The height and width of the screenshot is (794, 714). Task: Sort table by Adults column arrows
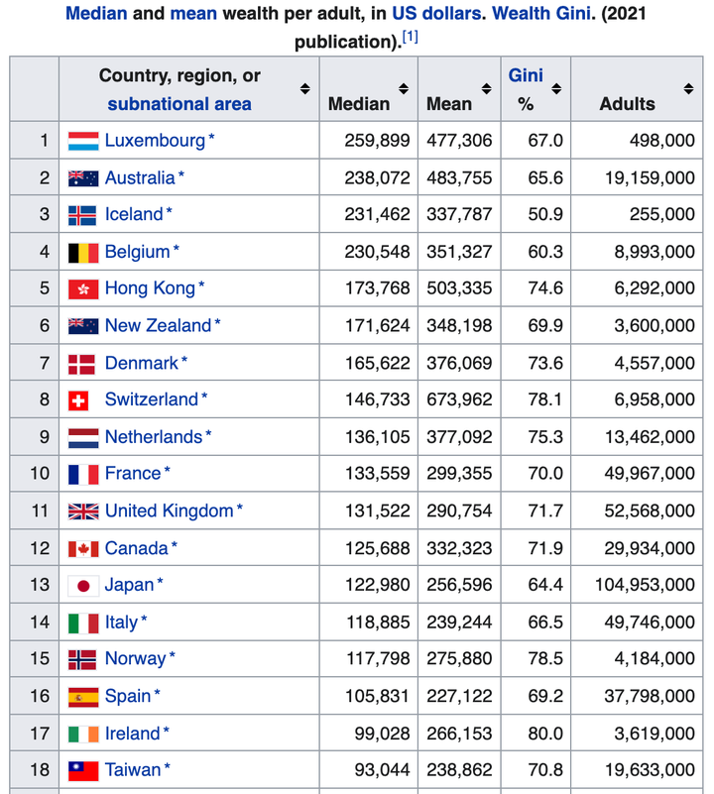point(688,89)
